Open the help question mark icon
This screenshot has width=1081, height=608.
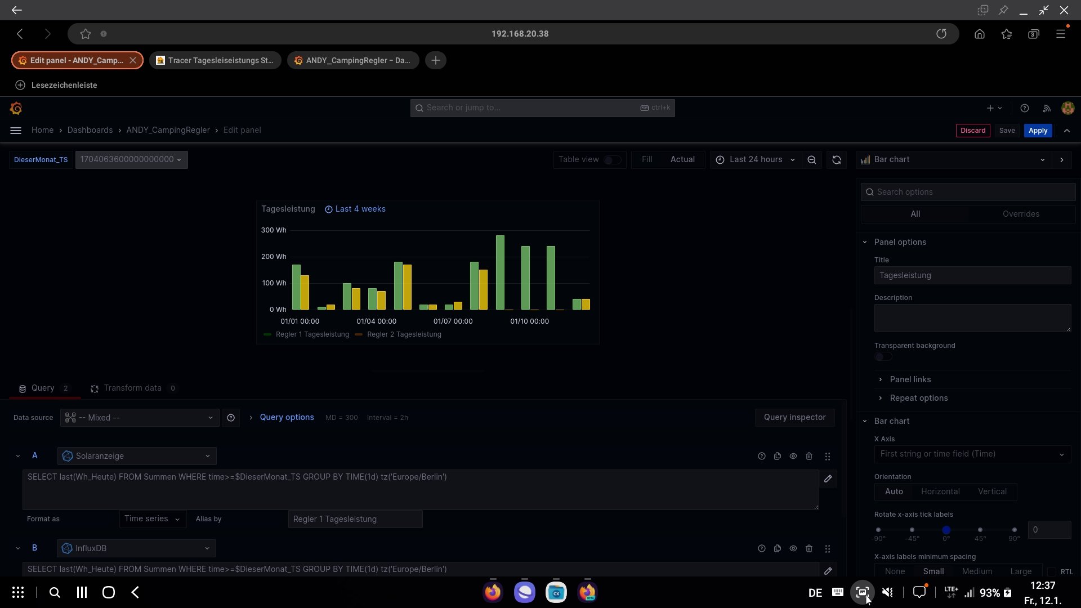click(x=1024, y=108)
